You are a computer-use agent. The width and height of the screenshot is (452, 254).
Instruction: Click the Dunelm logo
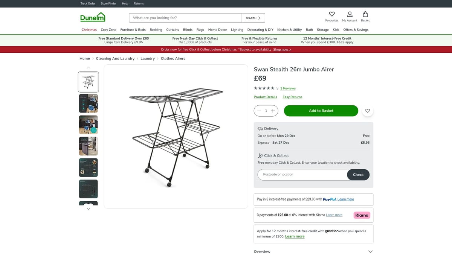pyautogui.click(x=92, y=17)
